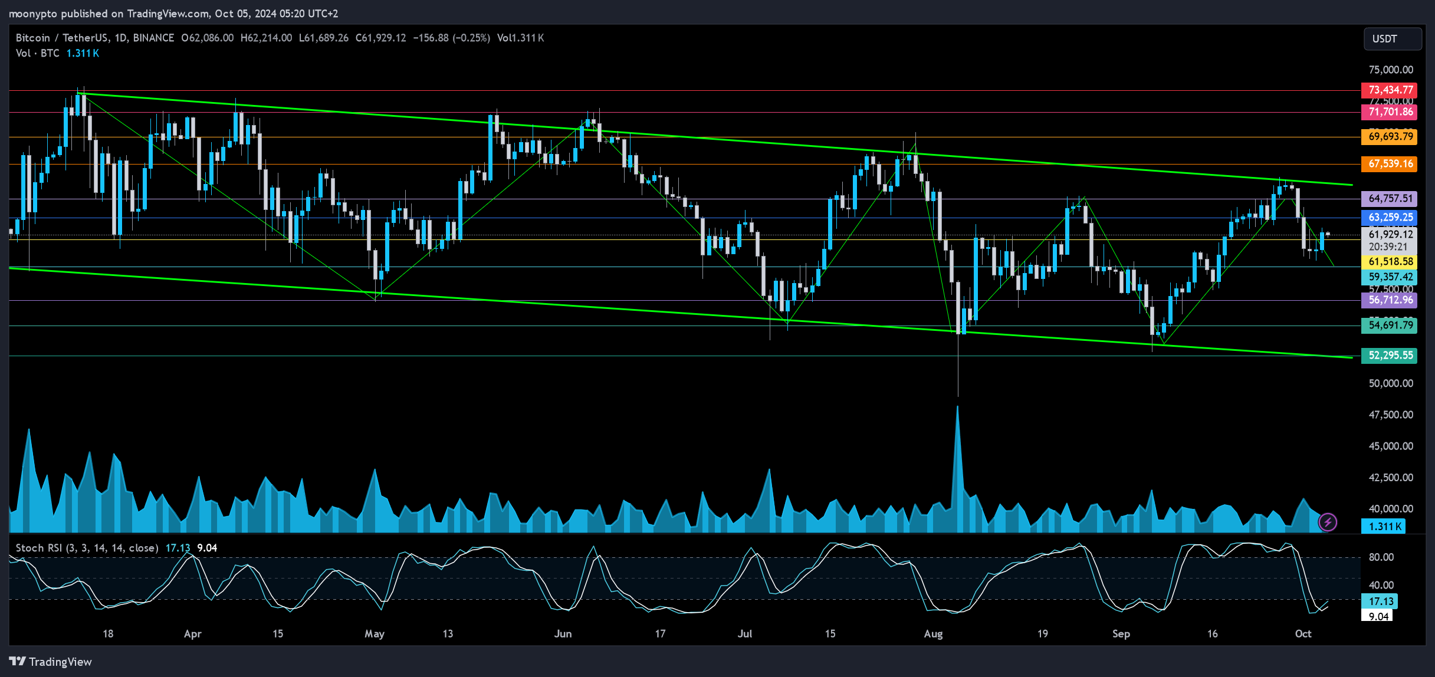1435x677 pixels.
Task: Click the 59,357.42 cyan price label
Action: tap(1390, 277)
